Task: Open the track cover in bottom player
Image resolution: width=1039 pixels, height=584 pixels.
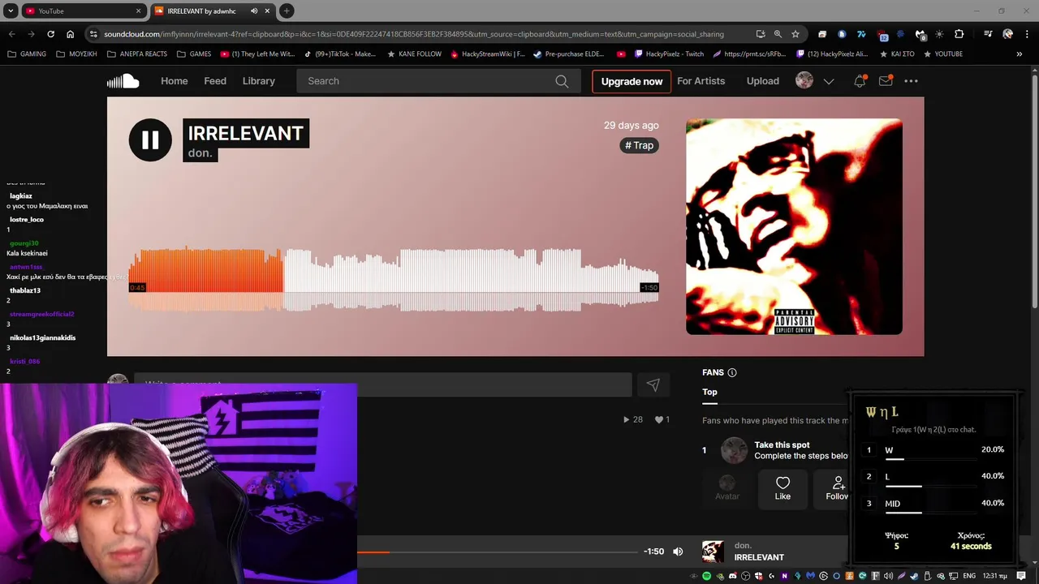Action: tap(713, 552)
